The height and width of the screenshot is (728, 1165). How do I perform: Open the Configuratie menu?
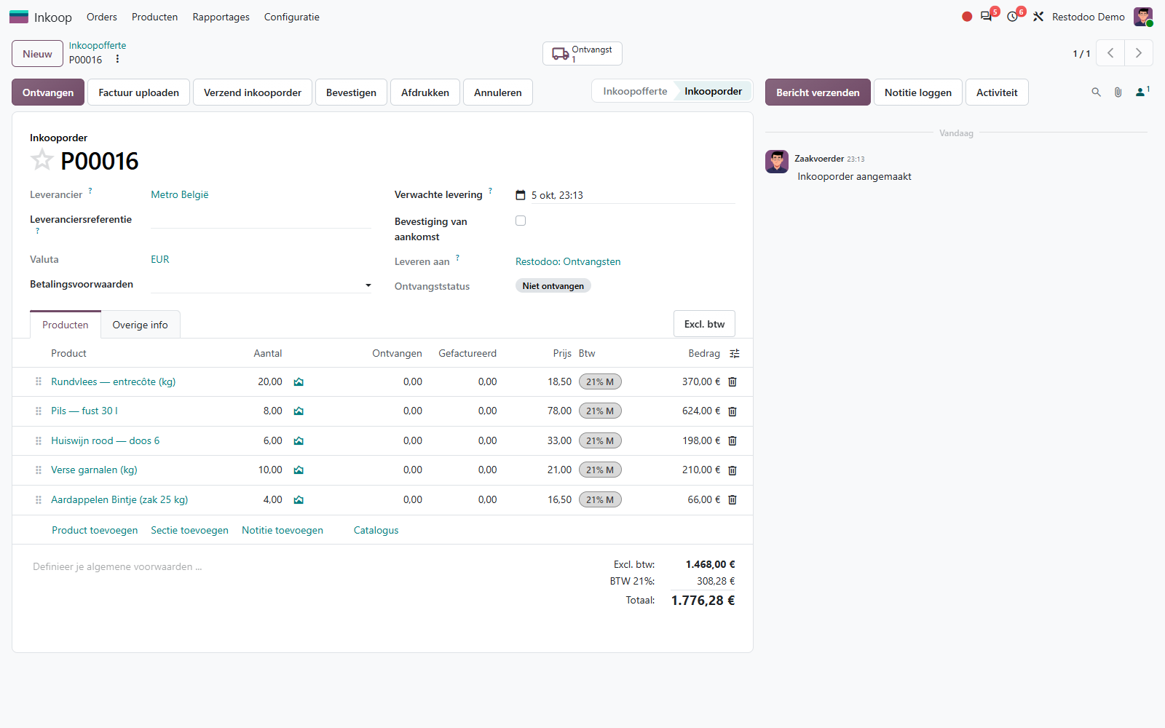(292, 17)
